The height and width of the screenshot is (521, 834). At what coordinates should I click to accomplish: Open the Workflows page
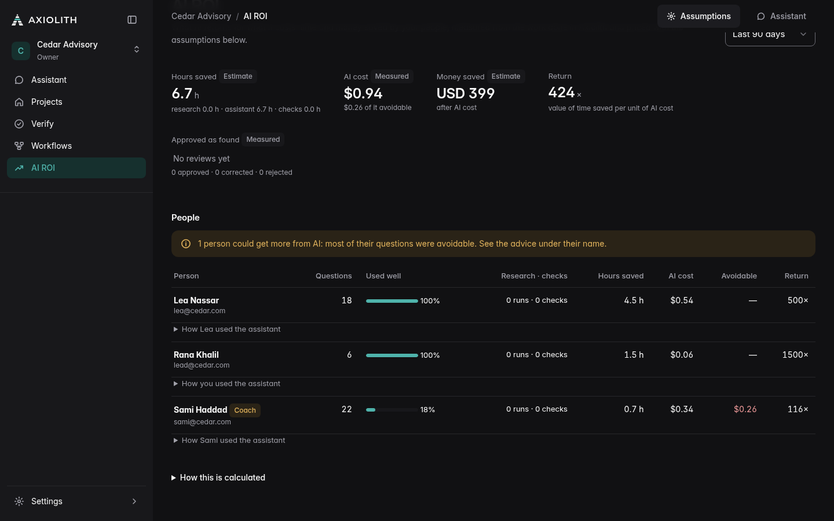pos(76,146)
